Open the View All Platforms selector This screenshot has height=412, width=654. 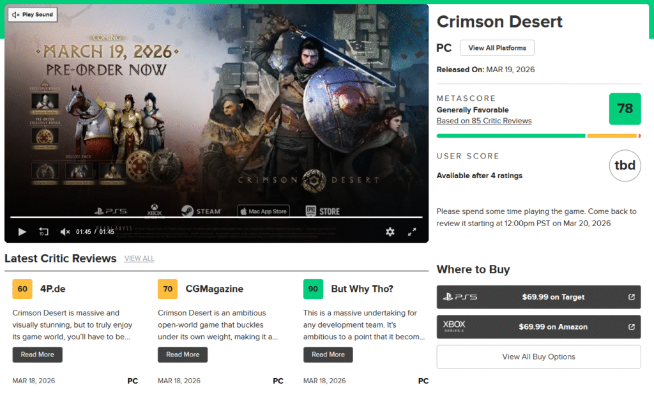point(497,48)
